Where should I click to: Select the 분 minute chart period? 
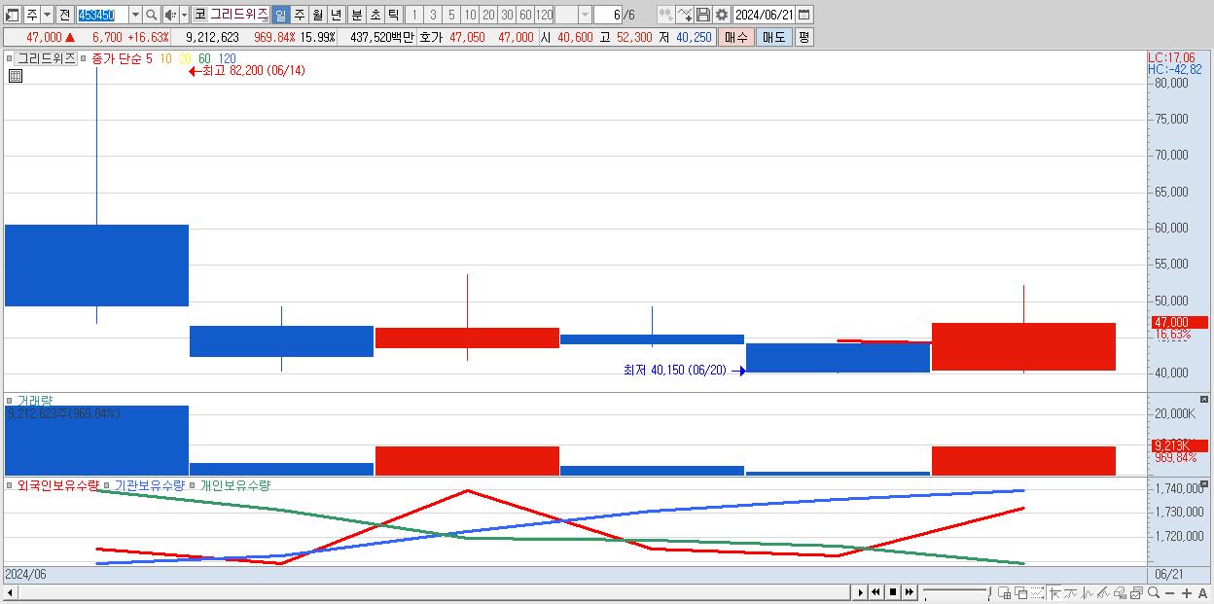tap(356, 15)
